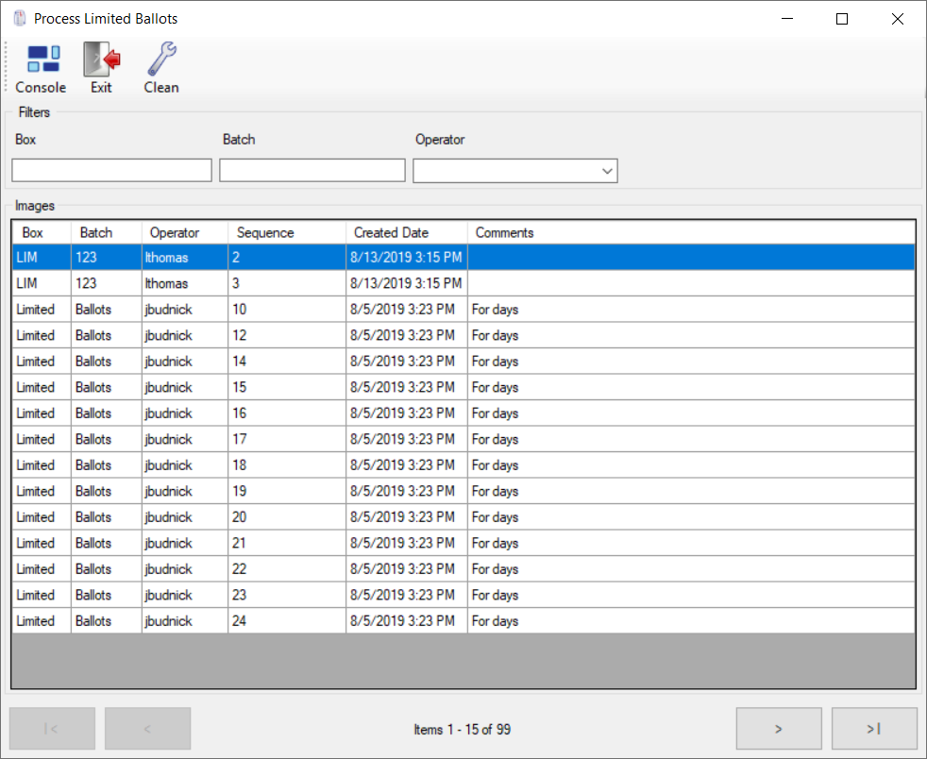Sort by the Box column header
This screenshot has height=759, width=927.
42,233
